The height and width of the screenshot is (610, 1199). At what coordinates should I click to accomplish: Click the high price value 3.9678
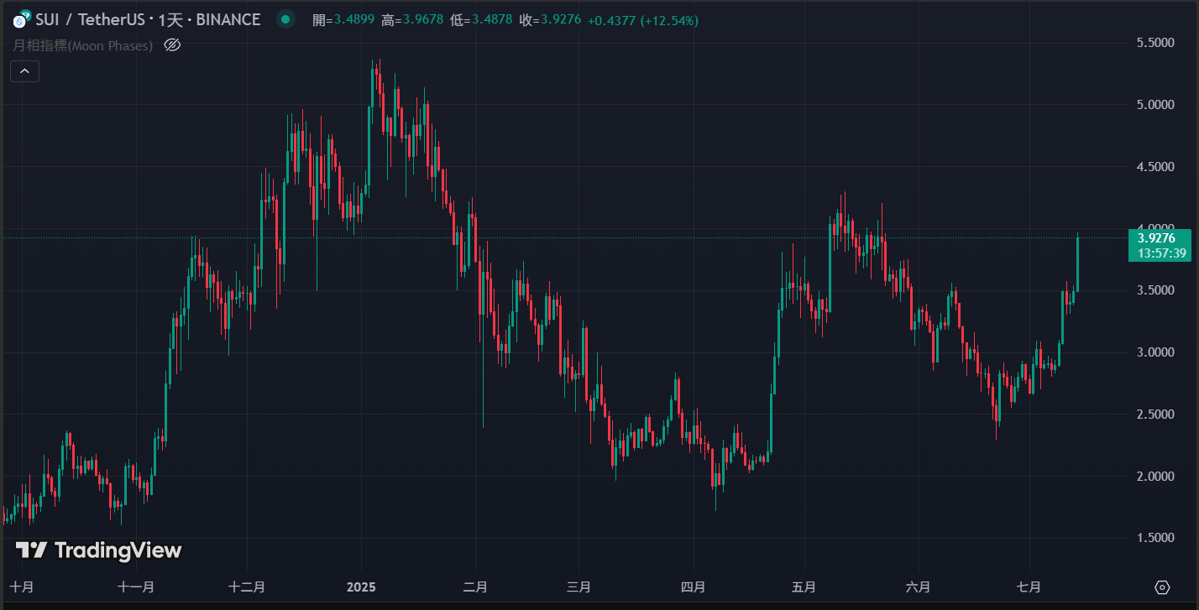click(423, 20)
